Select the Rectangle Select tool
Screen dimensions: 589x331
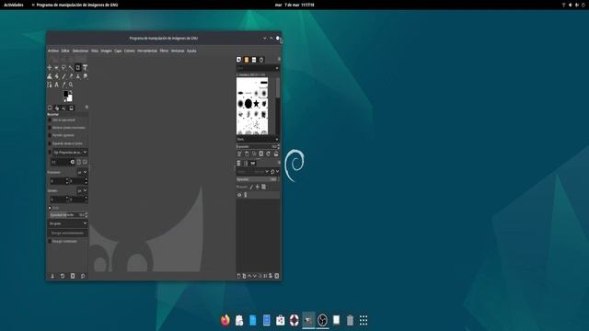[x=56, y=68]
